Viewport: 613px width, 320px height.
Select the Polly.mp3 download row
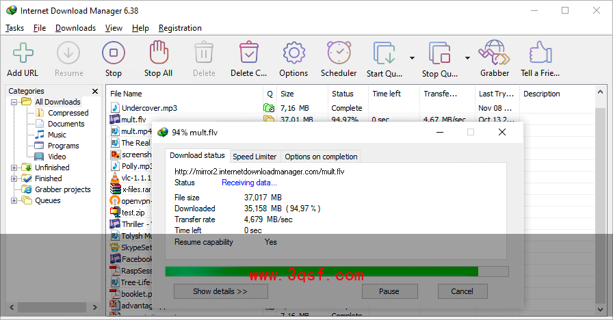coord(131,166)
